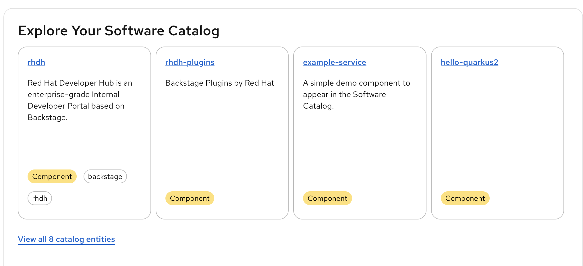The height and width of the screenshot is (266, 583).
Task: Click the Backstage Plugins by Red Hat text
Action: pos(220,83)
